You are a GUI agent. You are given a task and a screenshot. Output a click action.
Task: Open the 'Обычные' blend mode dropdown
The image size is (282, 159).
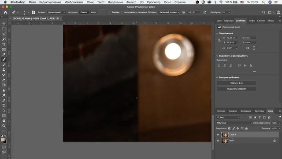click(x=234, y=123)
